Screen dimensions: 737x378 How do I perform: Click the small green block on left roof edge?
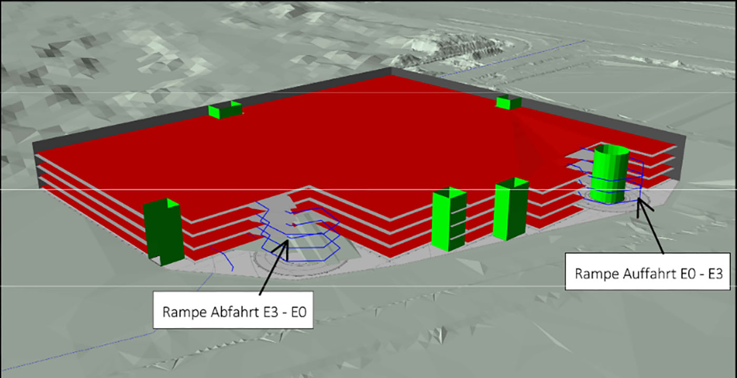225,110
